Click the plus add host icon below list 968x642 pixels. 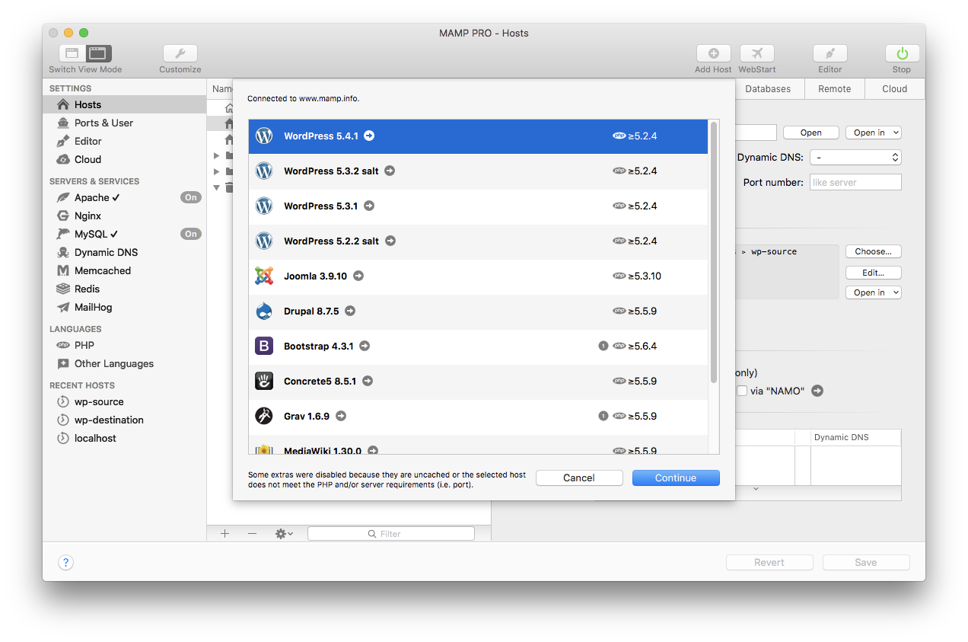(x=224, y=534)
